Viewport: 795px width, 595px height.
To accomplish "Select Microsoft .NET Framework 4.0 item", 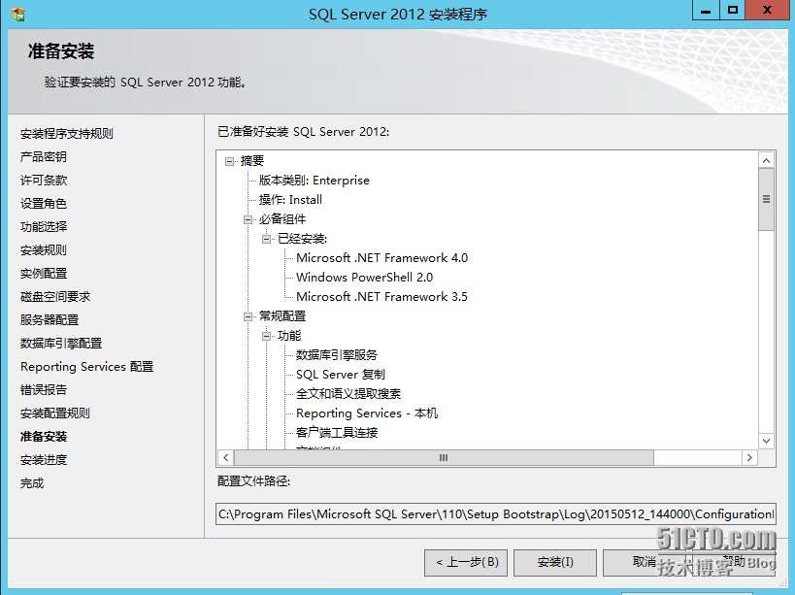I will point(381,258).
